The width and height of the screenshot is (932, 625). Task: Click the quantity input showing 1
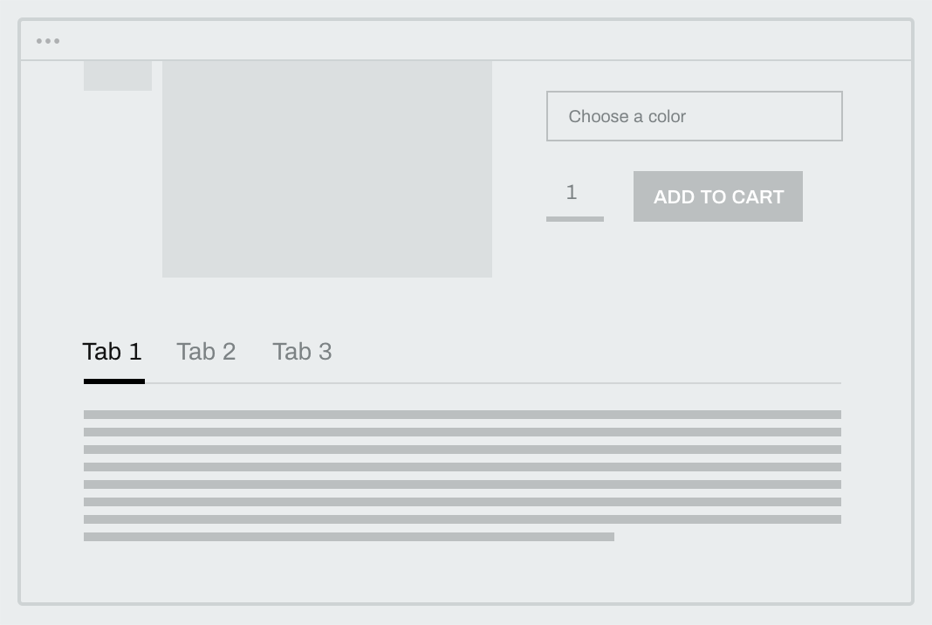[x=574, y=193]
